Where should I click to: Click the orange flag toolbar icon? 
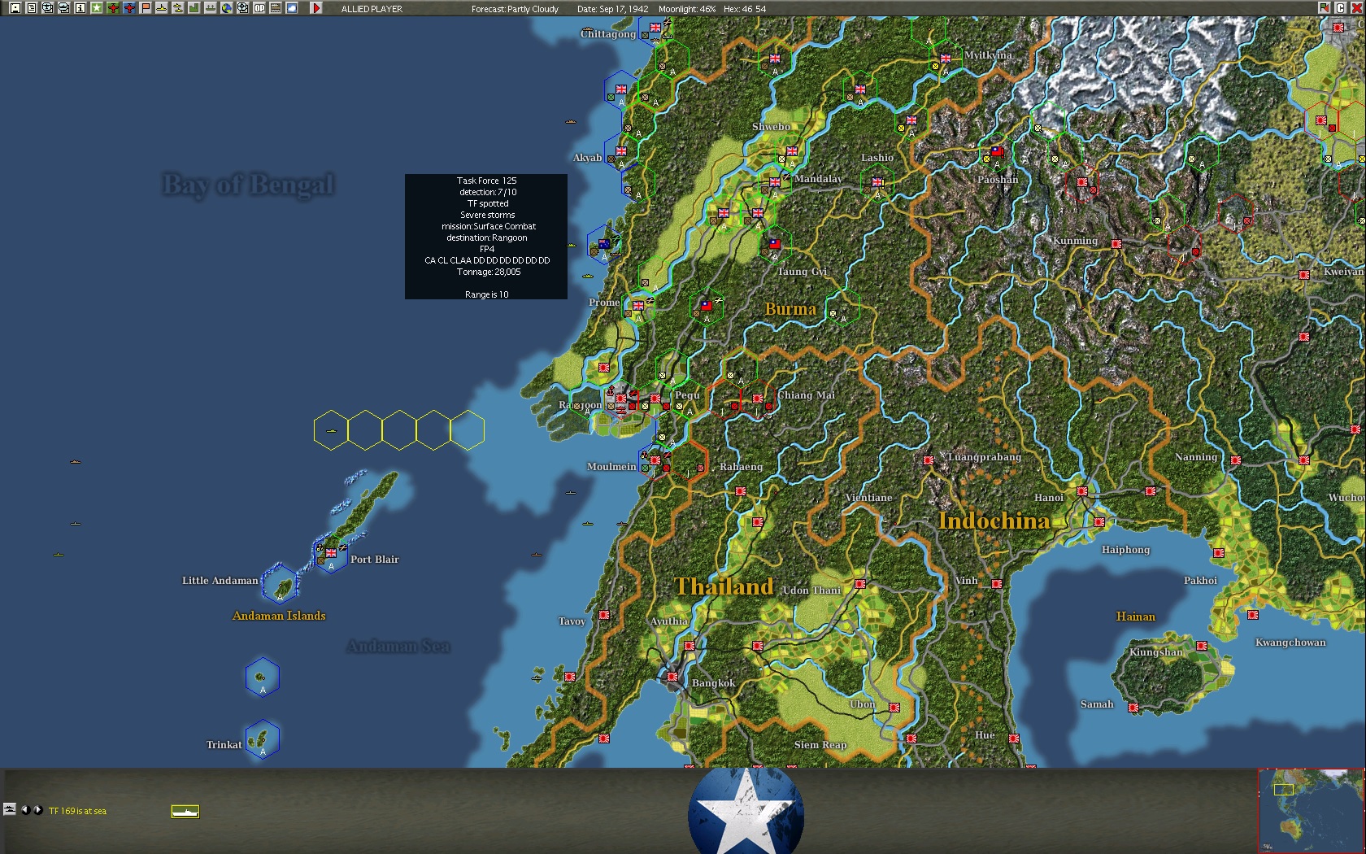(x=145, y=8)
